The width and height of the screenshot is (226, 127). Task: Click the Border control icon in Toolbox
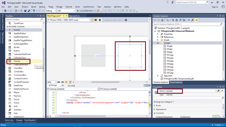[x=10, y=47]
